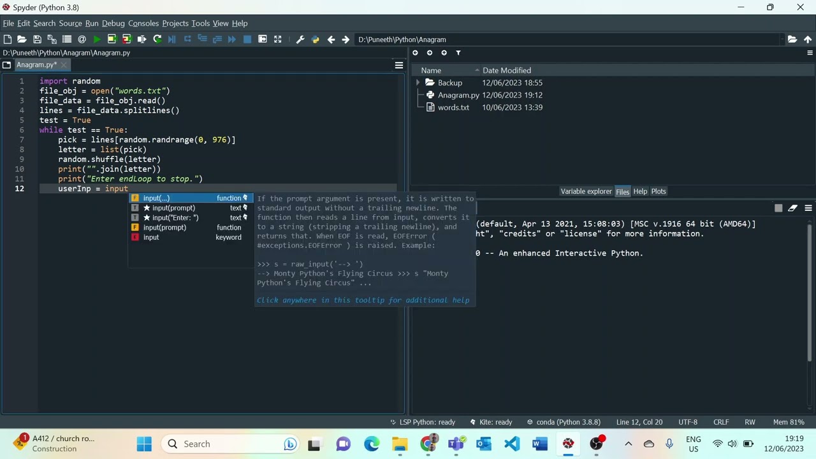Click the debug Step over icon

pos(187,40)
